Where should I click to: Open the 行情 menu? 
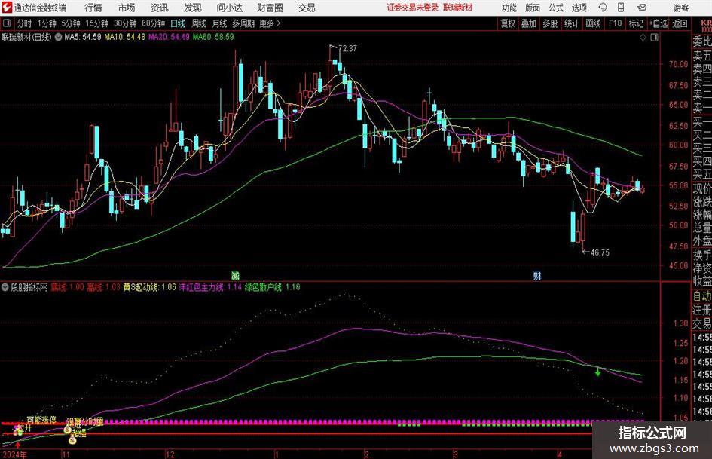click(93, 8)
